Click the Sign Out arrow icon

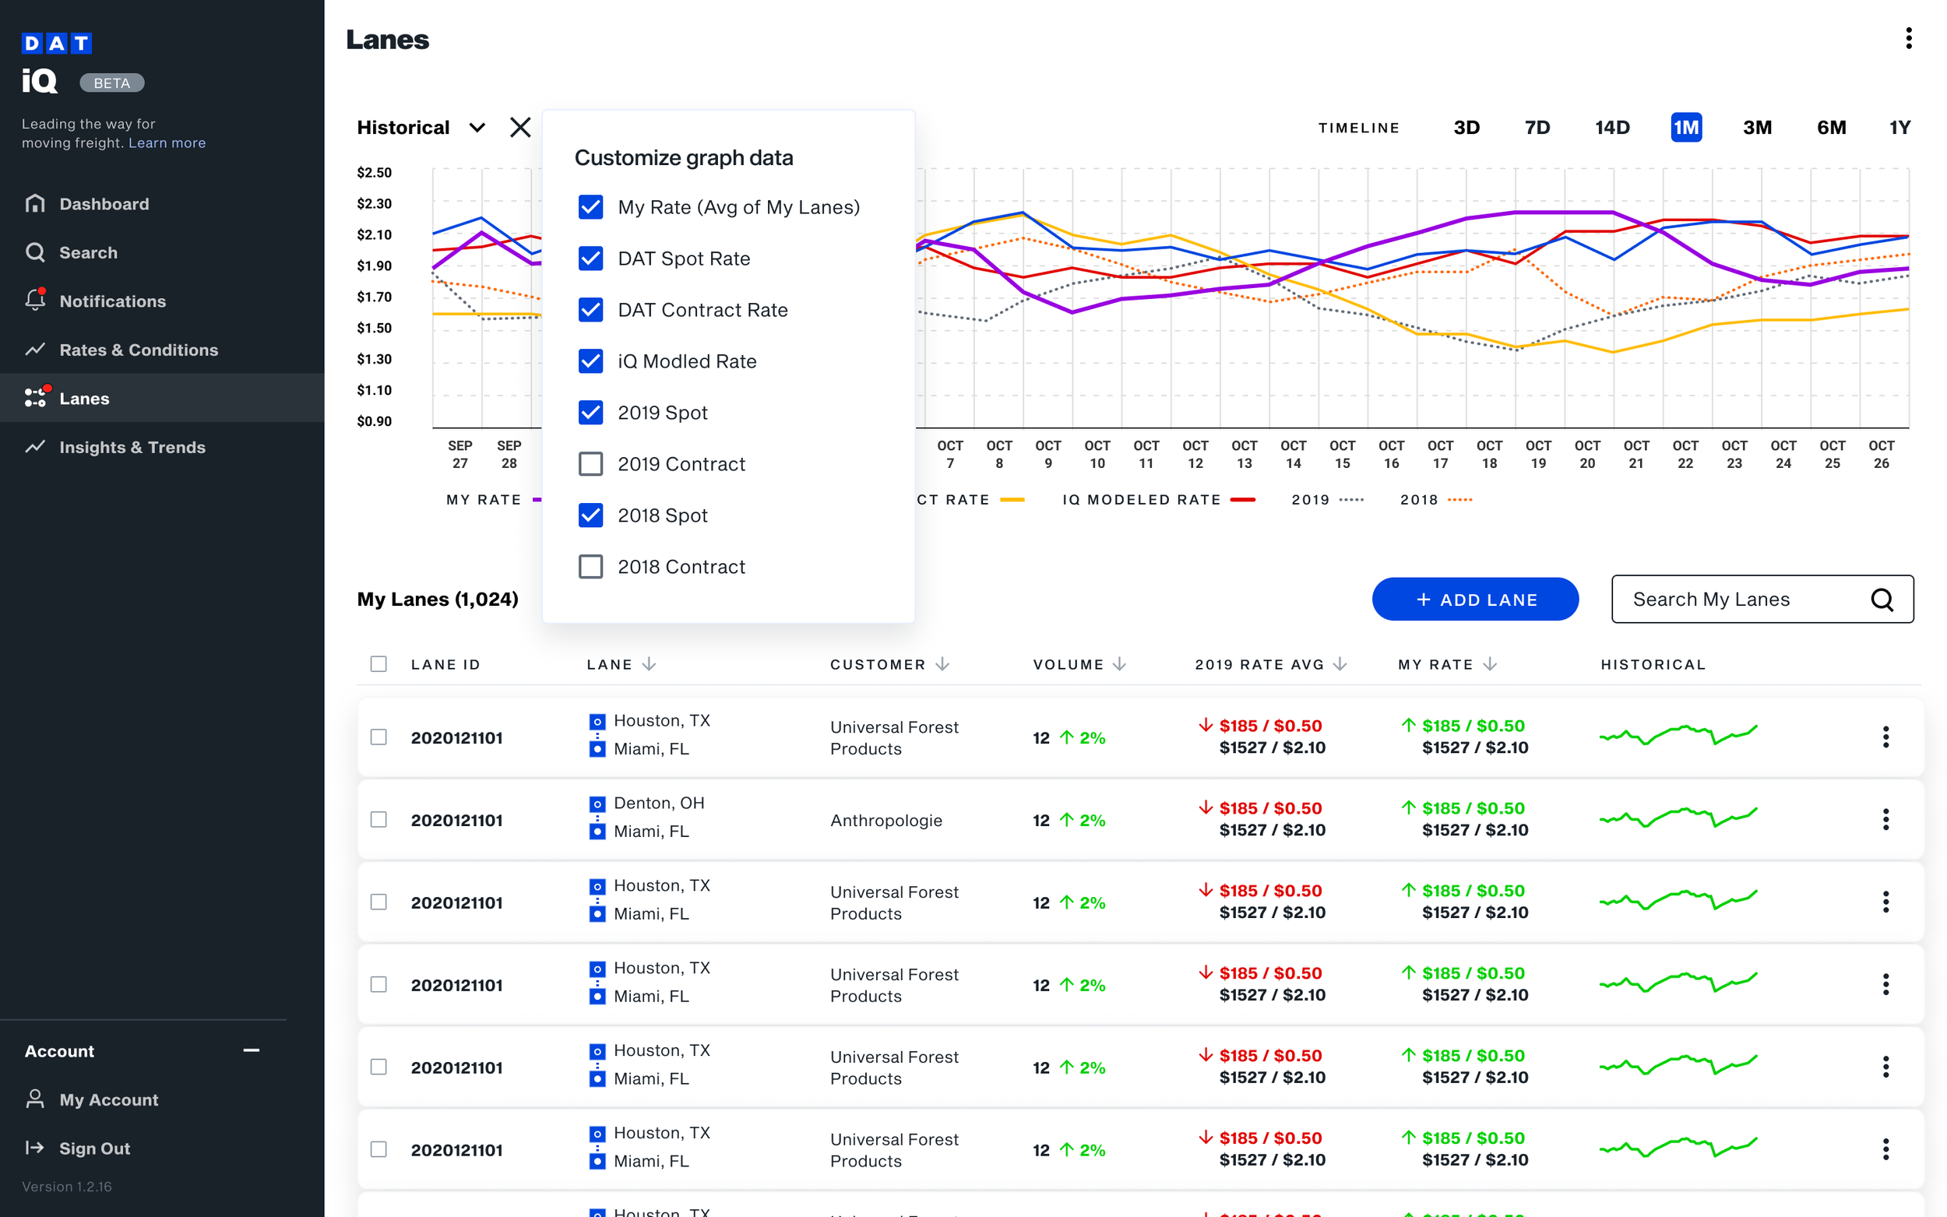click(34, 1148)
